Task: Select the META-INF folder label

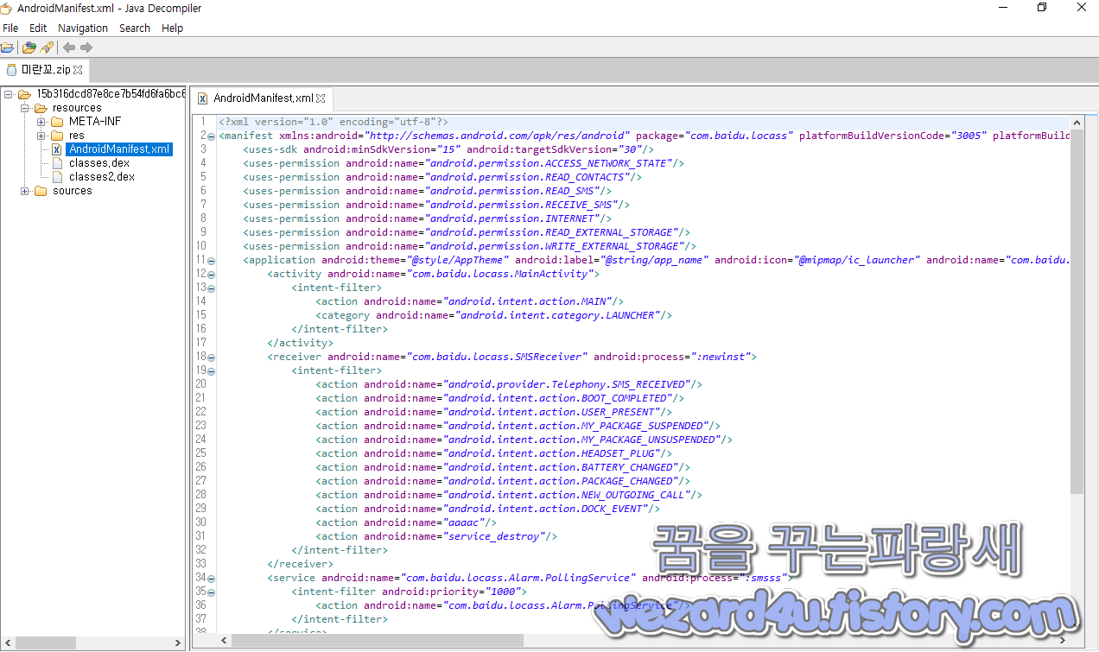Action: coord(95,122)
